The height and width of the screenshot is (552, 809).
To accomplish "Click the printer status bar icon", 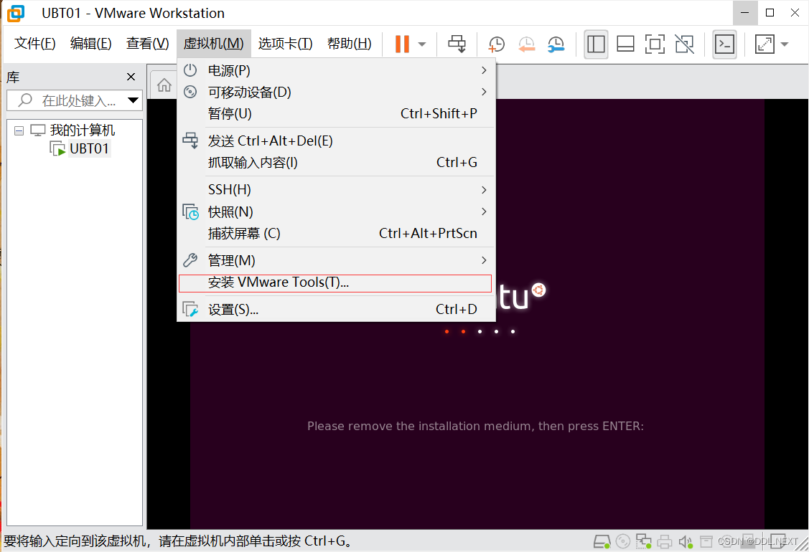I will (x=665, y=542).
